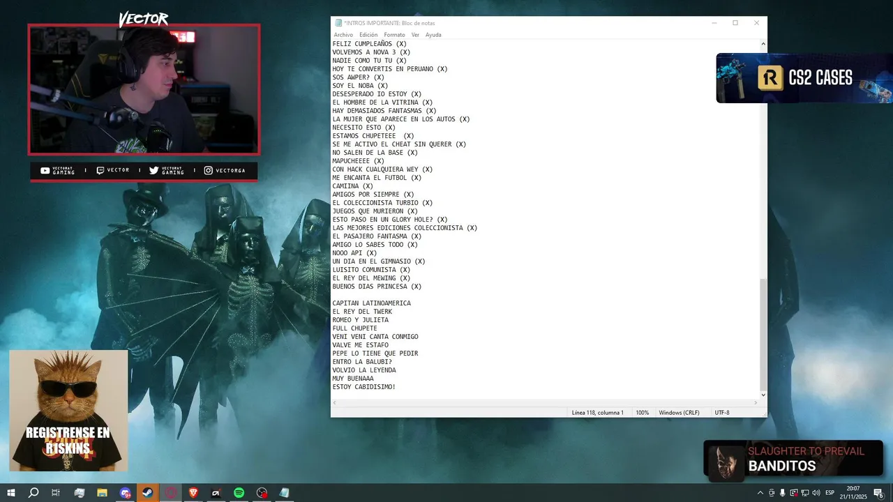Click "Línea 118, columna 1" in status bar
Screen dimensions: 893x502
click(597, 413)
